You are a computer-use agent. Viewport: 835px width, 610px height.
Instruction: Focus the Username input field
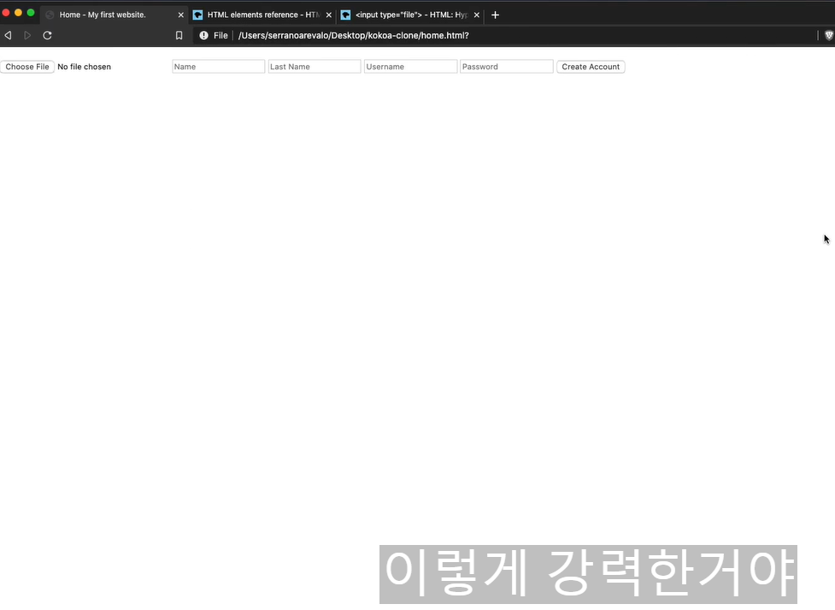click(x=410, y=67)
